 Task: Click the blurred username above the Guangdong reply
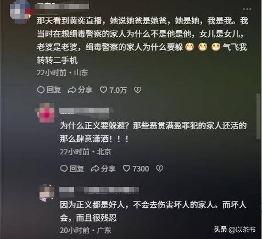[99, 190]
